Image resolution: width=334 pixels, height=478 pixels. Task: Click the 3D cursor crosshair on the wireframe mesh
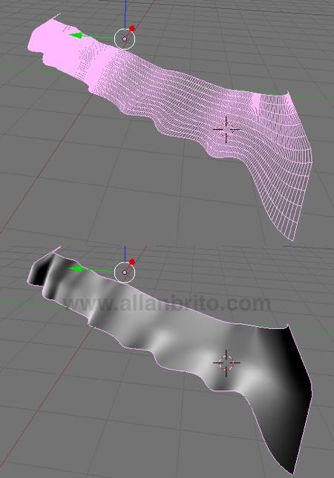click(x=226, y=130)
